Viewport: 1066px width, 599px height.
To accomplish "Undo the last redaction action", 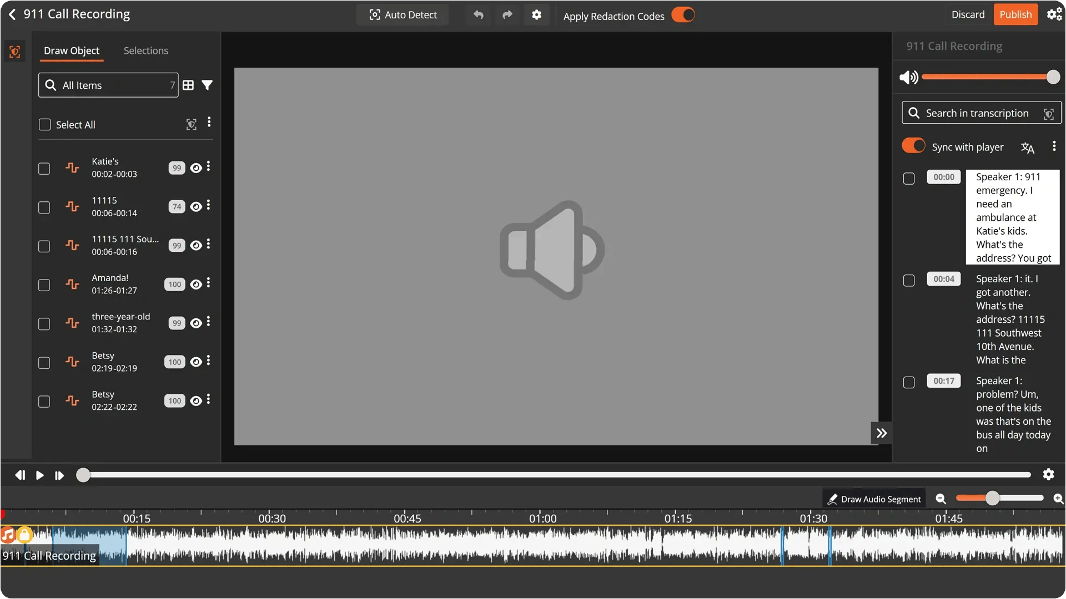I will (x=478, y=15).
